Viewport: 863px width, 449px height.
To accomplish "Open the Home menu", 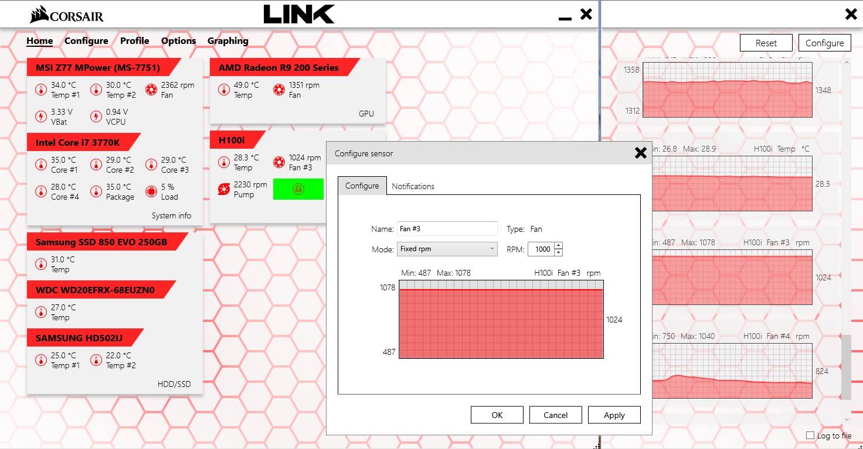I will pos(40,41).
